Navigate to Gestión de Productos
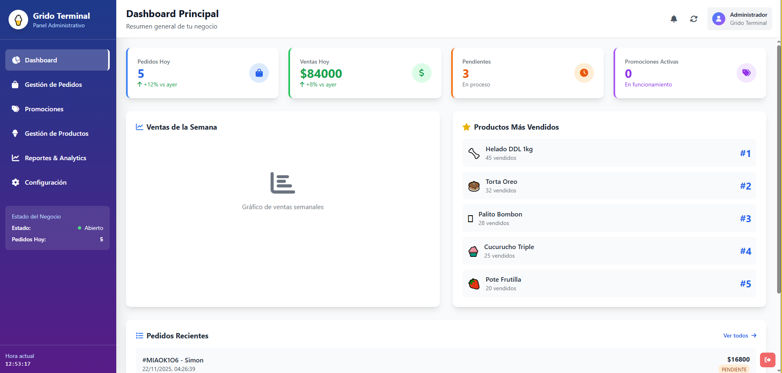Screen dimensions: 782x373 (x=57, y=133)
